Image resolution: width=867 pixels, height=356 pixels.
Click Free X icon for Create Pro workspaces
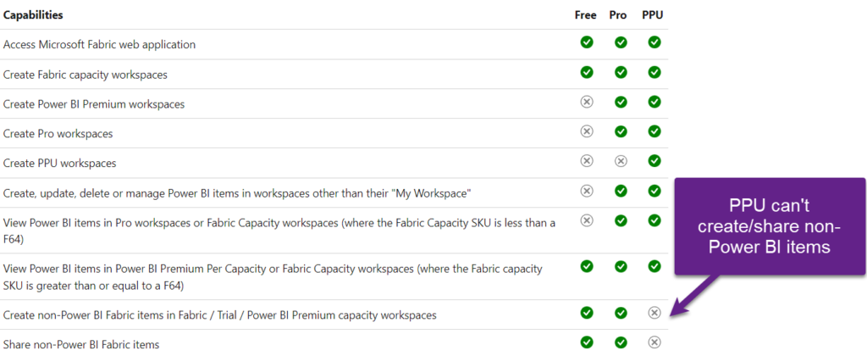[x=587, y=131]
